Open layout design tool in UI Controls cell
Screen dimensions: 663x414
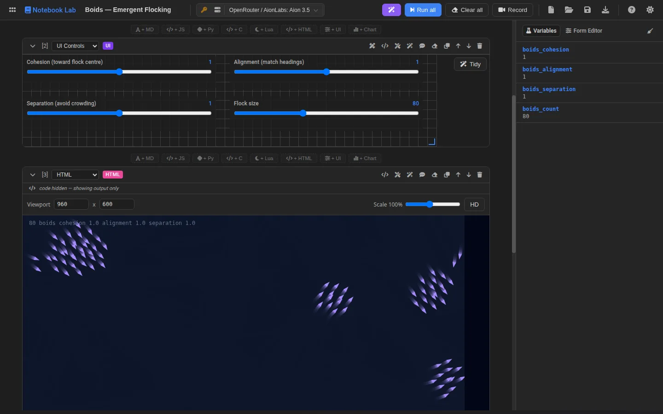372,46
